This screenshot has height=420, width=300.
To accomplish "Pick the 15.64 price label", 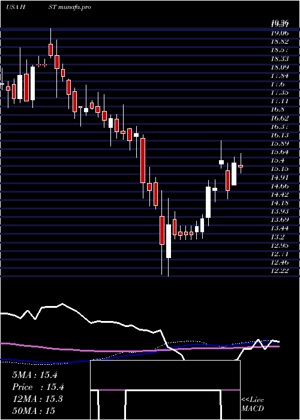I will tap(280, 152).
